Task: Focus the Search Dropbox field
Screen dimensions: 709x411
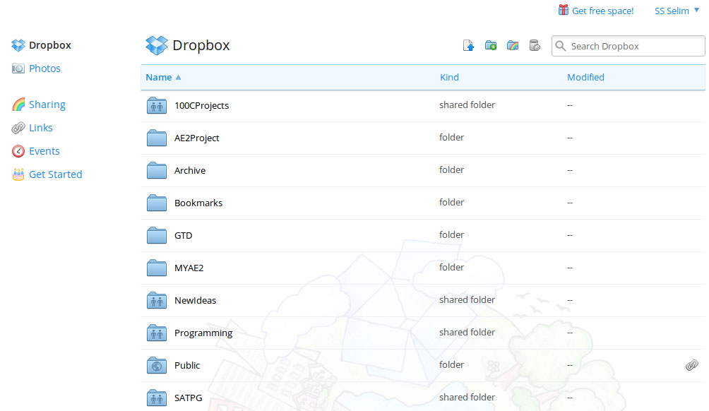Action: coord(628,46)
